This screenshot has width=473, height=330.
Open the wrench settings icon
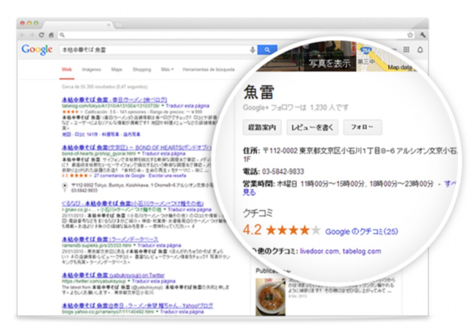[423, 35]
